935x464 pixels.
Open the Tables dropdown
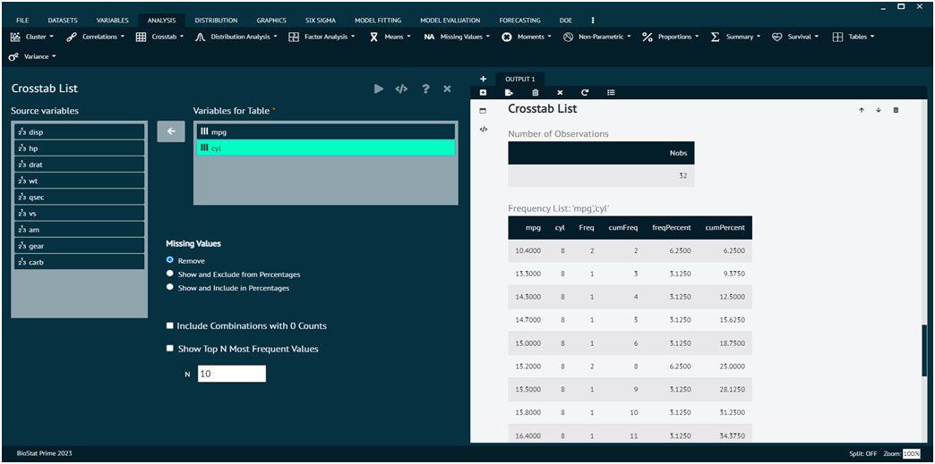click(854, 37)
